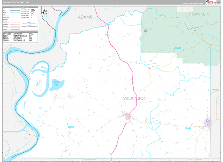Select ZIP code 39631 label on map

[188, 128]
